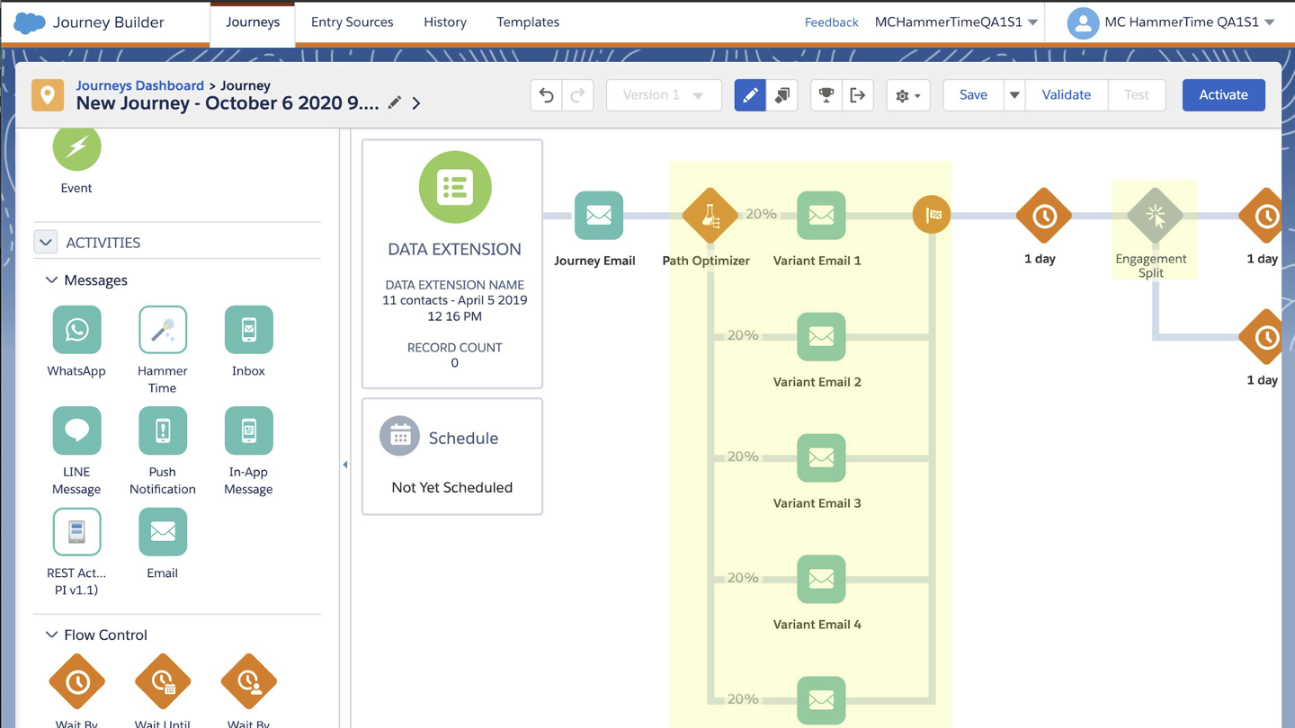Click the Event entry source icon

coord(76,148)
